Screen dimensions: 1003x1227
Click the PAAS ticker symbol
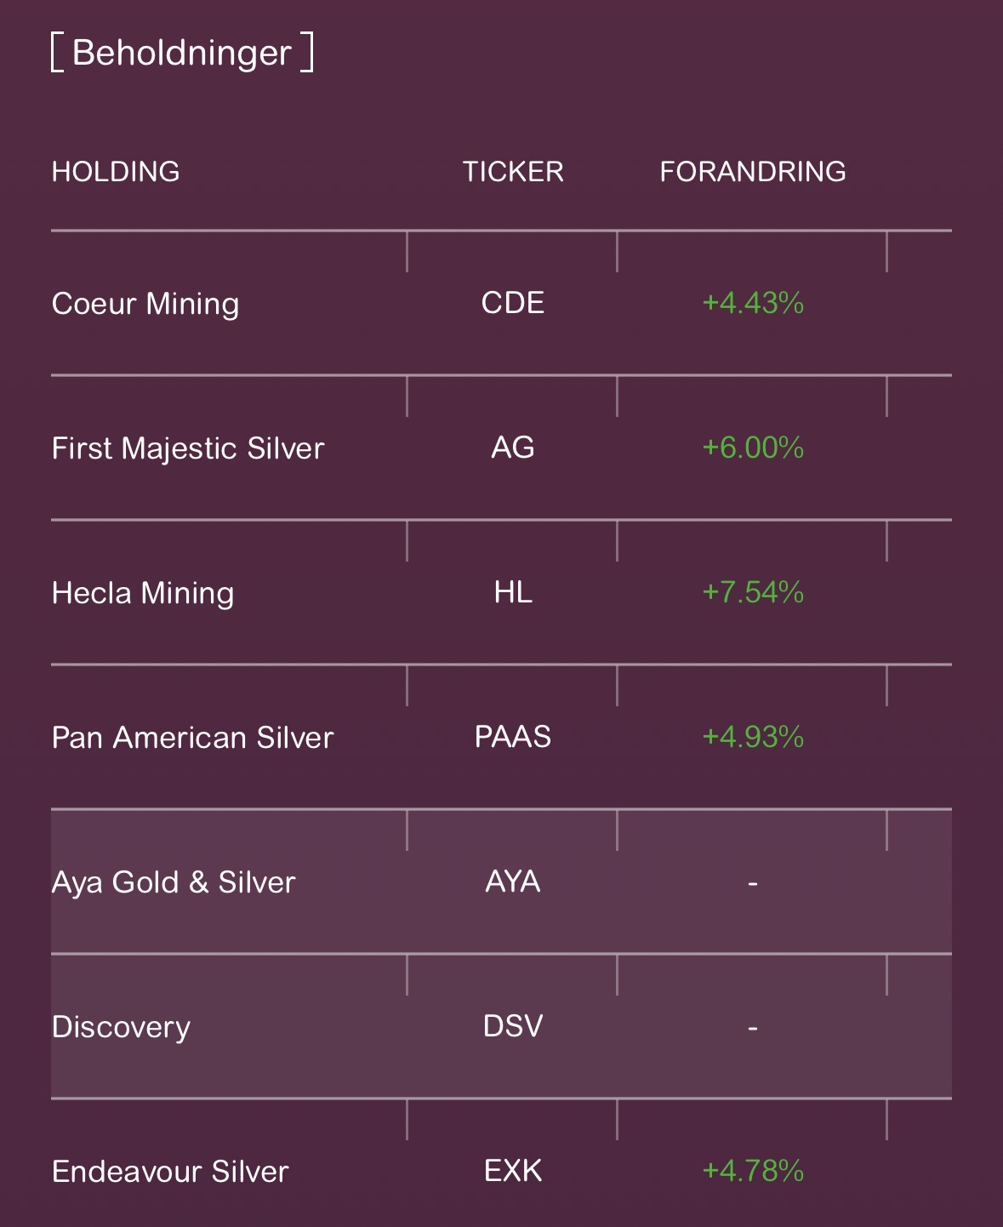click(513, 737)
